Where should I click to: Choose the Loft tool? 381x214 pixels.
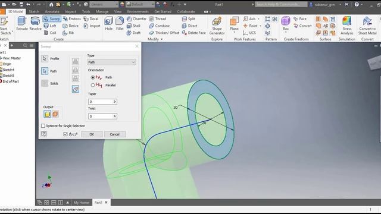point(50,26)
